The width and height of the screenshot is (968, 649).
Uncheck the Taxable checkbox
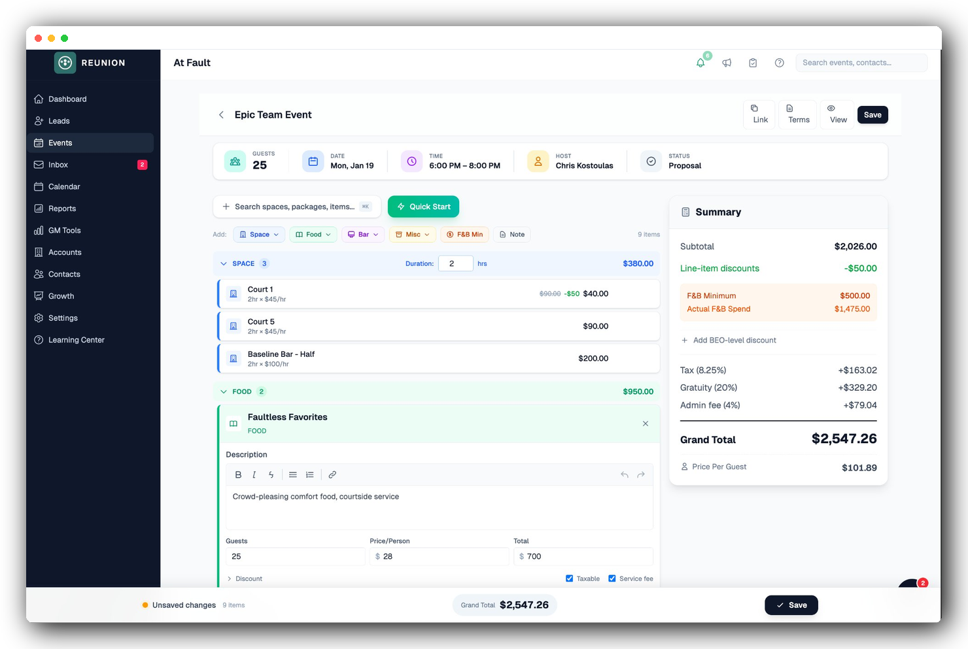570,578
